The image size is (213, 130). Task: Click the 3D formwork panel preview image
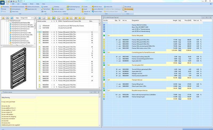18,68
